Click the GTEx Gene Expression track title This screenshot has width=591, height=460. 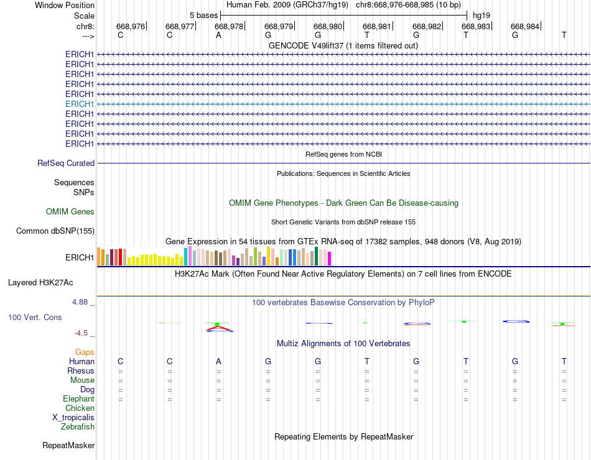pos(343,241)
